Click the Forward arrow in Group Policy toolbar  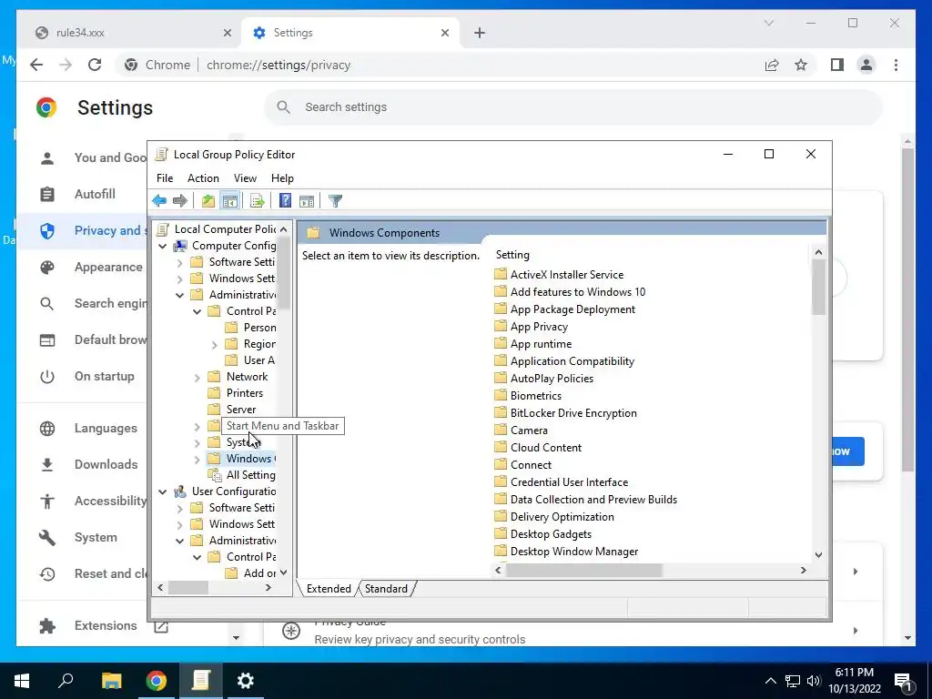click(179, 201)
